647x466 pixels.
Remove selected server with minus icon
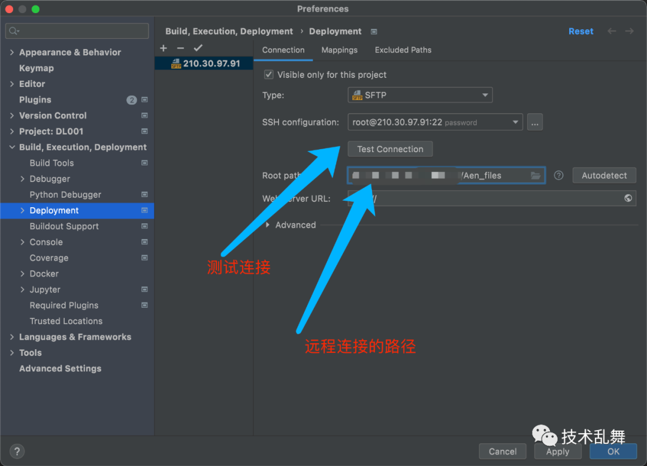(x=180, y=49)
